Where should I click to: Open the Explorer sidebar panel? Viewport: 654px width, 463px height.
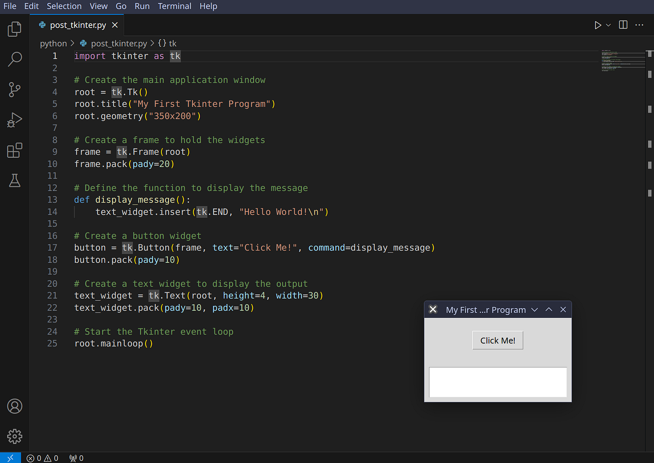coord(14,29)
